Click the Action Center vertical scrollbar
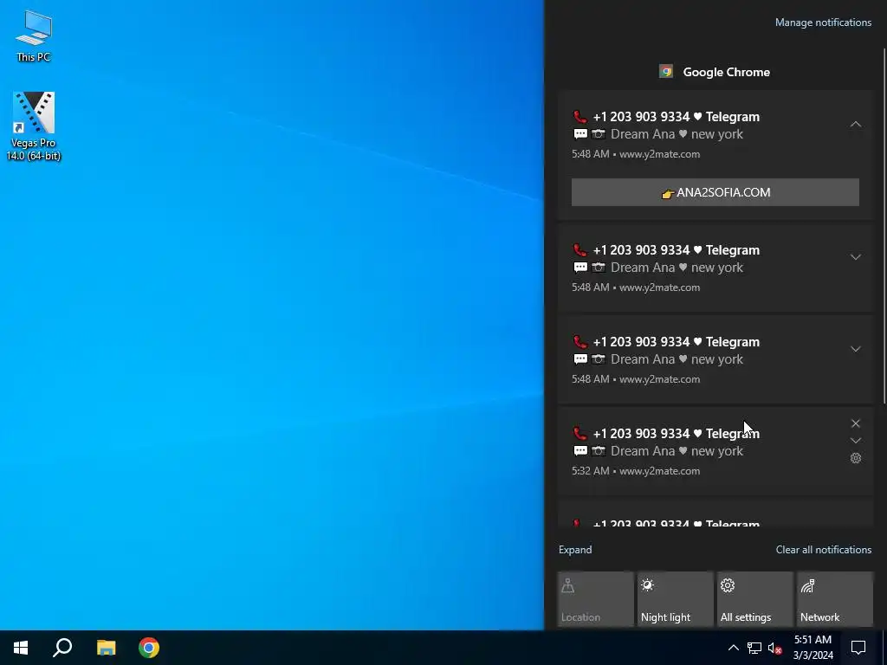887x665 pixels. (884, 226)
